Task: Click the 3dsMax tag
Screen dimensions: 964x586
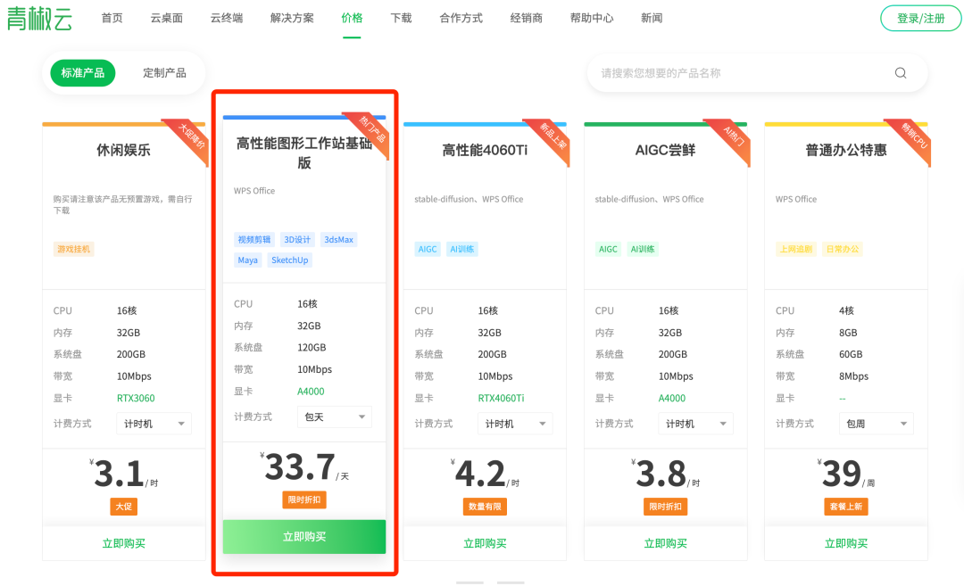Action: coord(339,240)
